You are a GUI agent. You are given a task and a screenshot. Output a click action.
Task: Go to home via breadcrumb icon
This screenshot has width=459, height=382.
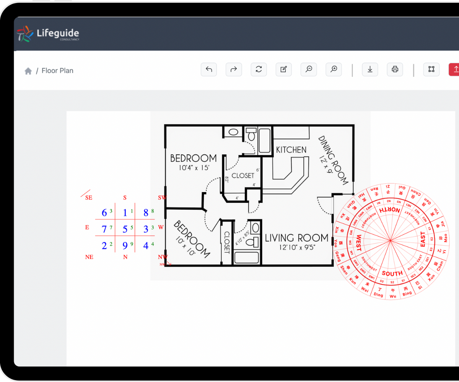pyautogui.click(x=28, y=71)
